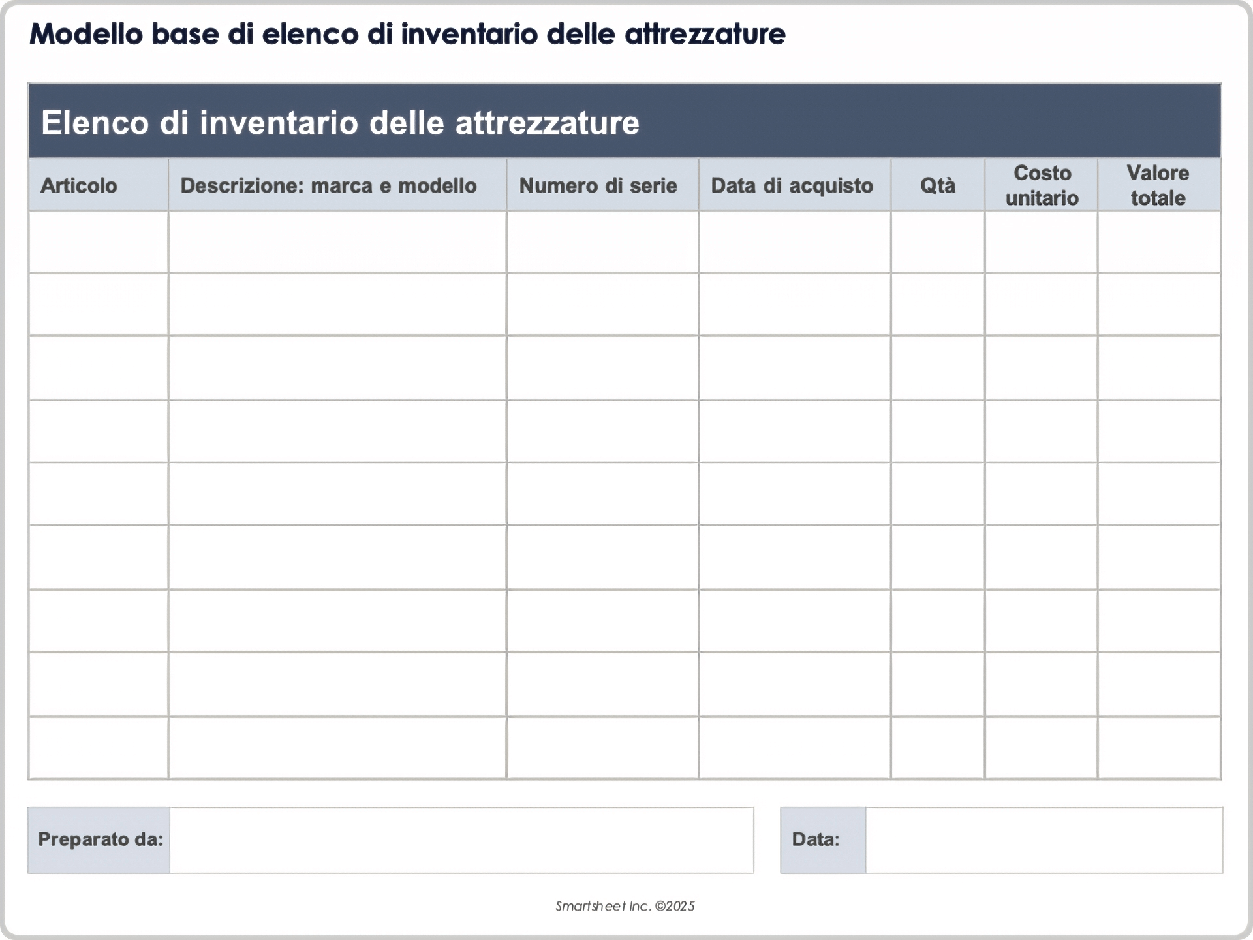Select the first Descrizione cell
1253x940 pixels.
[336, 242]
